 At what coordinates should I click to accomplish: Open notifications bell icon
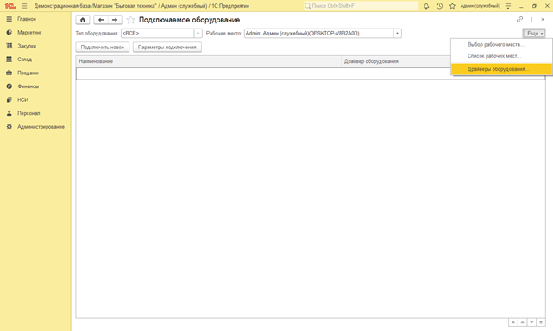click(x=426, y=6)
